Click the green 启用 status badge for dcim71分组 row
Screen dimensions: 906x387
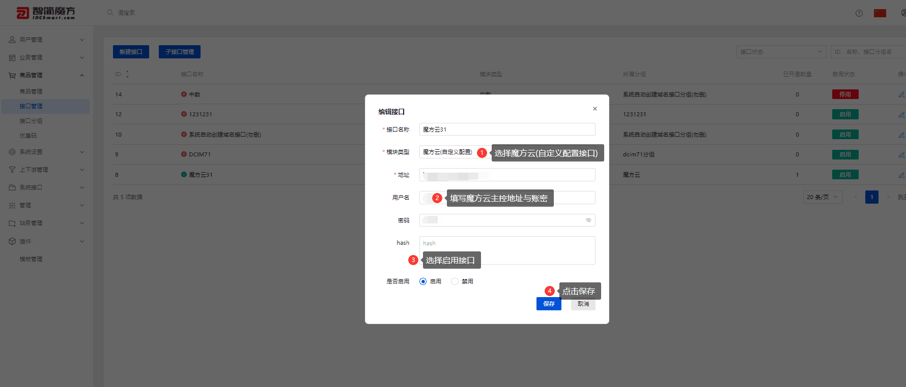tap(845, 154)
